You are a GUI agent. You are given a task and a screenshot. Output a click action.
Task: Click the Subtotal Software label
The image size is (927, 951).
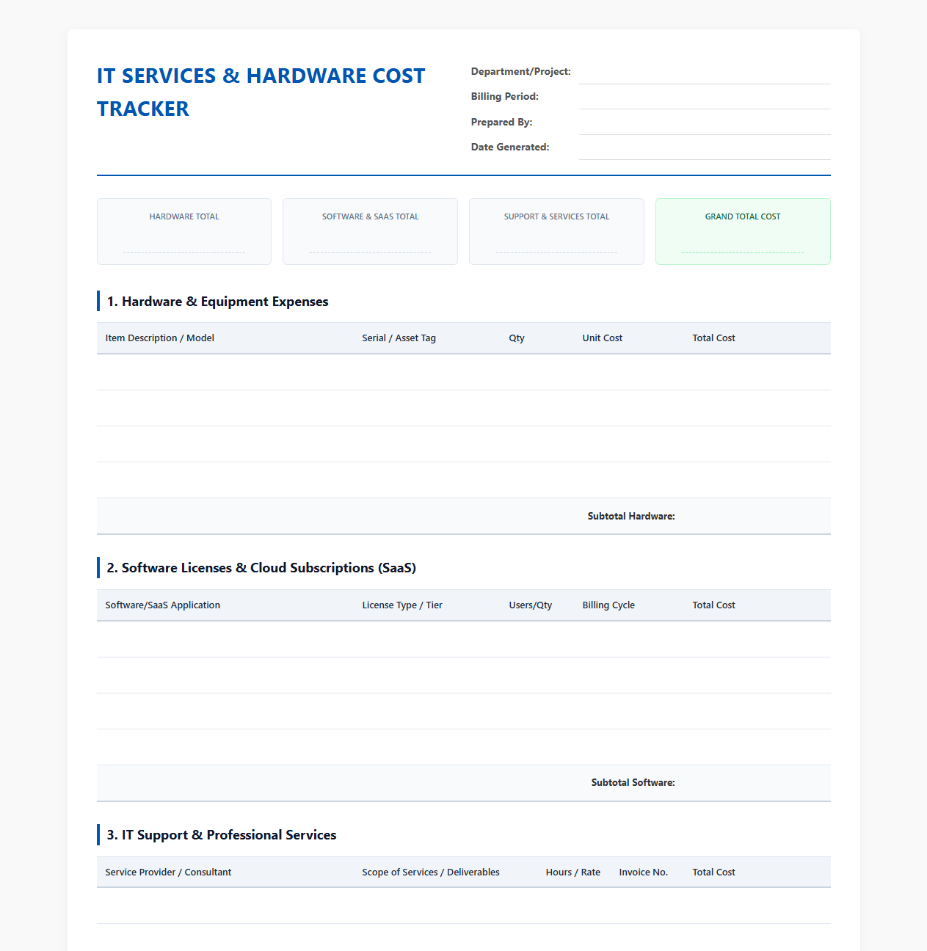point(633,783)
